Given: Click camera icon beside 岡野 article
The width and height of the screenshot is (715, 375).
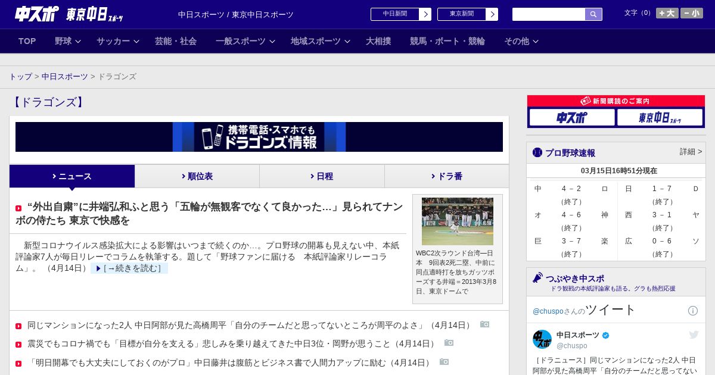Looking at the screenshot, I should pos(449,343).
